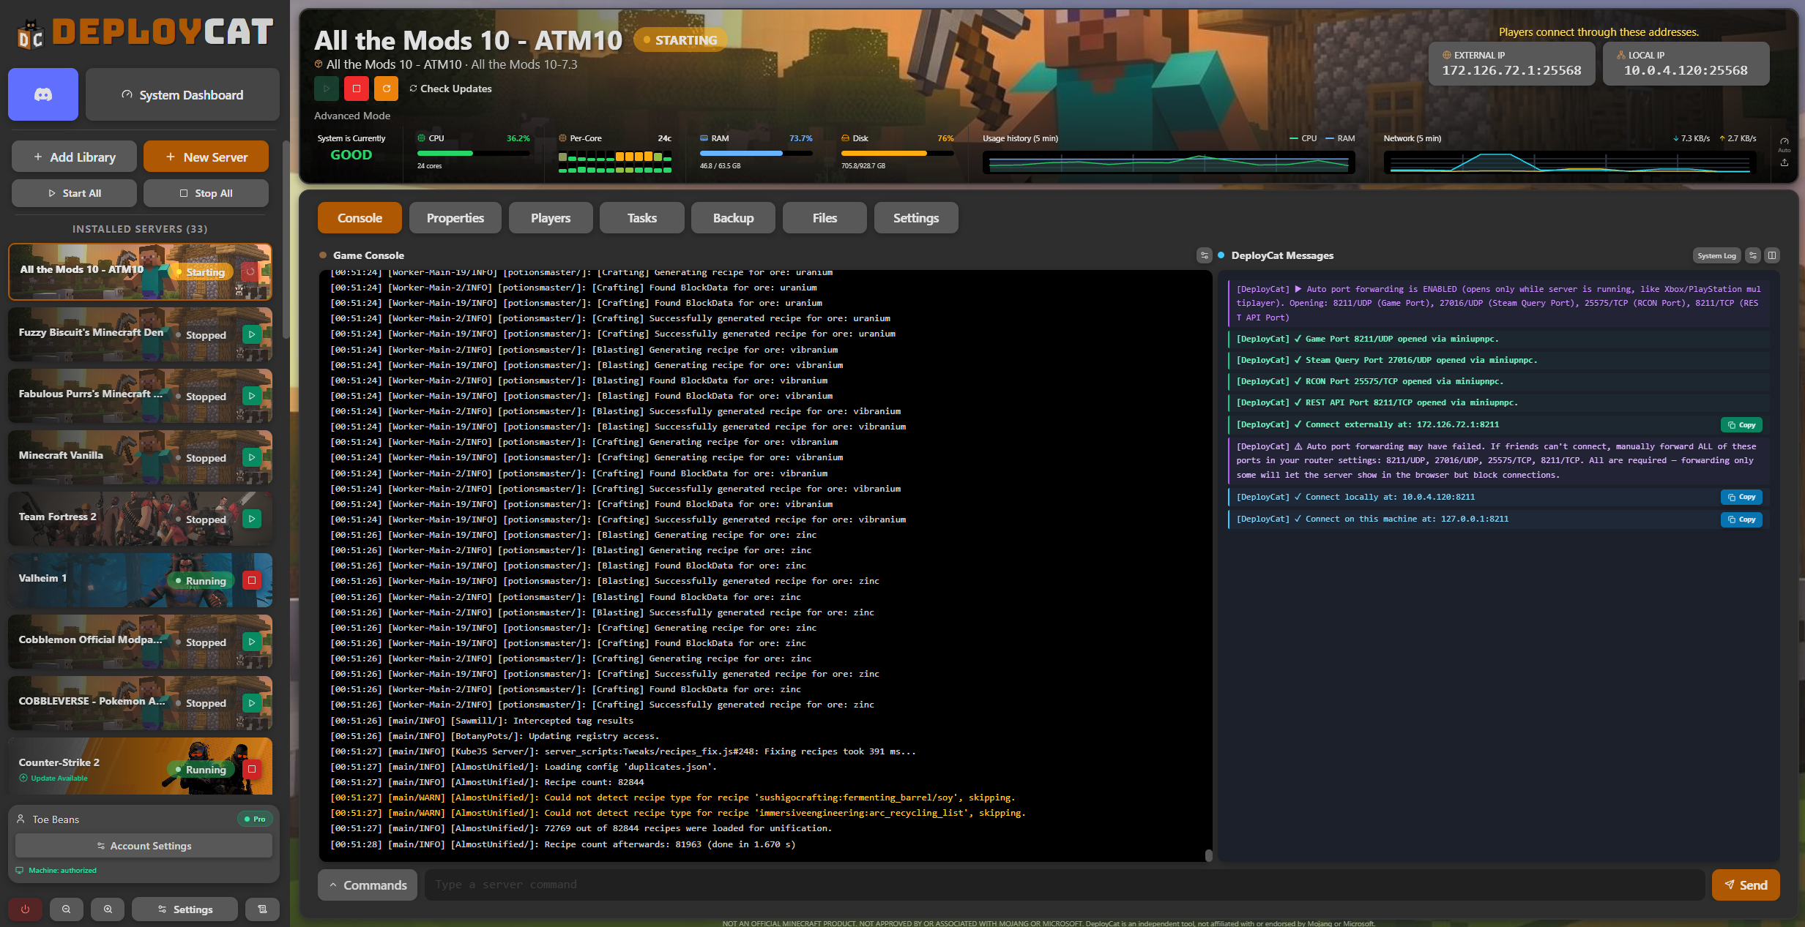Start all servers
The height and width of the screenshot is (927, 1805).
(74, 193)
